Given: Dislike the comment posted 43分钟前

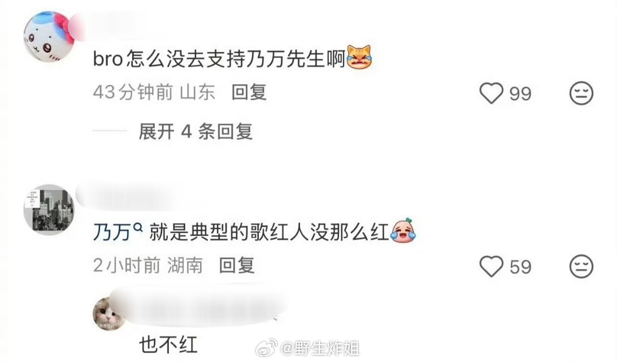Looking at the screenshot, I should [581, 93].
